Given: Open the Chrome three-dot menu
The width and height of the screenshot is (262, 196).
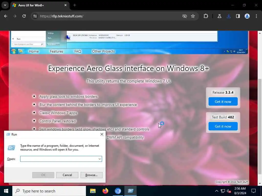Looking at the screenshot, I should [256, 16].
